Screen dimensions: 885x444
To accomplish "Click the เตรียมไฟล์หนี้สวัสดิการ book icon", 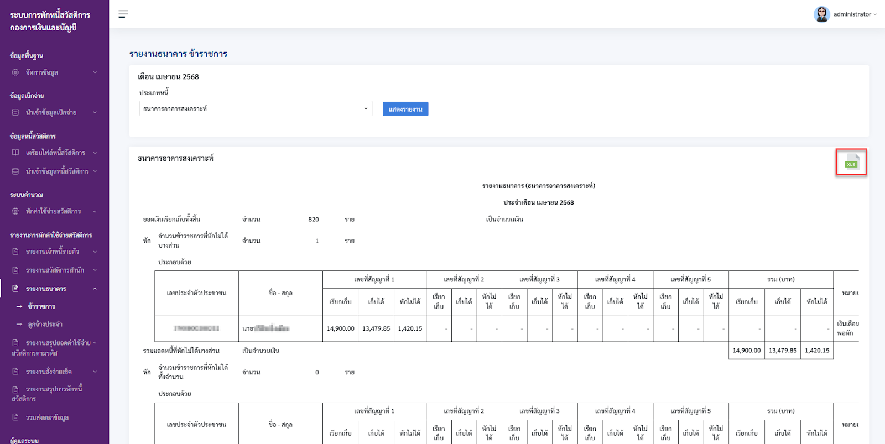I will (x=15, y=153).
